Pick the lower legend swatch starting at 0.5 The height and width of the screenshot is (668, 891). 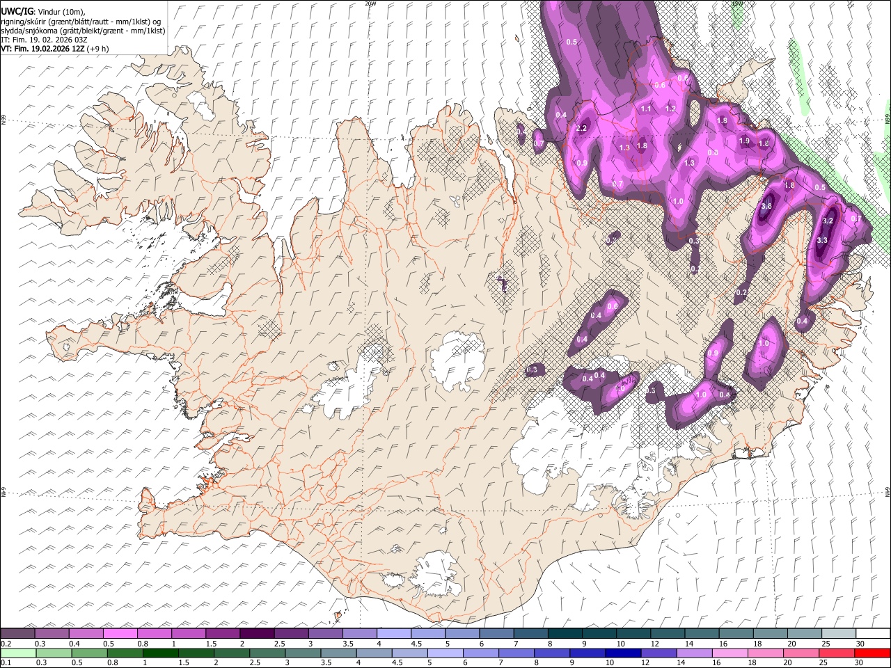[x=89, y=653]
